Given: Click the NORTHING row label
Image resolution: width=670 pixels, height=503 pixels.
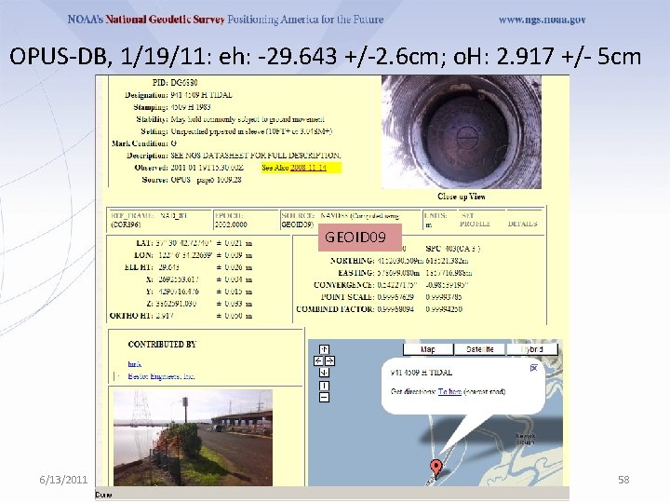Looking at the screenshot, I should coord(352,261).
